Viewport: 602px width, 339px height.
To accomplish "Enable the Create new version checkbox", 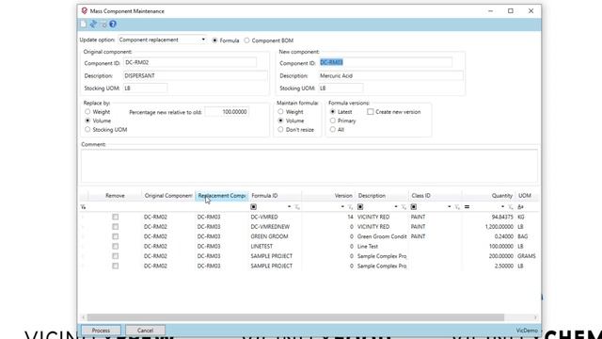I will [x=370, y=112].
